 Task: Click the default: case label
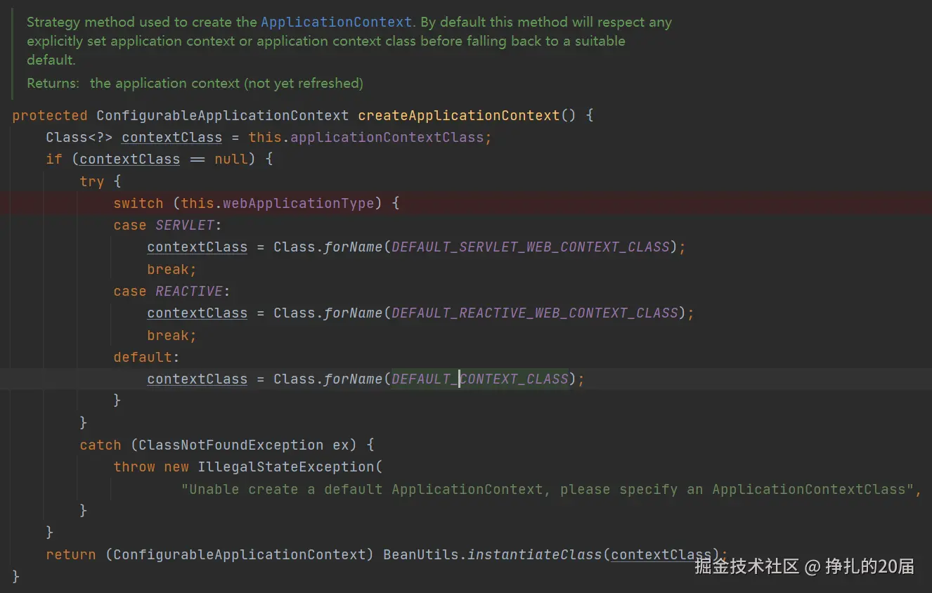tap(147, 357)
